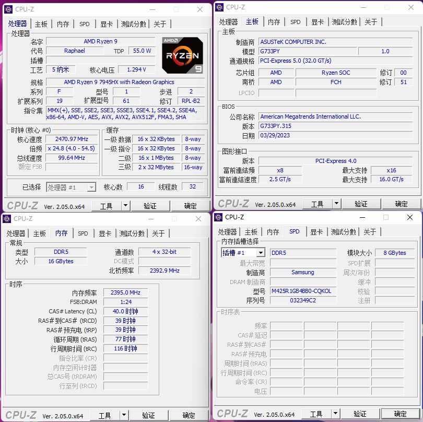Image resolution: width=423 pixels, height=422 pixels.
Task: Click the CPU-Z icon in processor window title bar
Action: [x=8, y=9]
